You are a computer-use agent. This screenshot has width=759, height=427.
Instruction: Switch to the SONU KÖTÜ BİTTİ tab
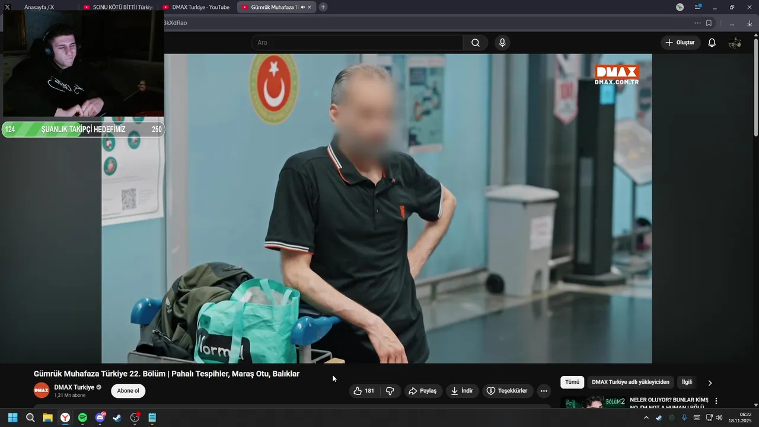(117, 7)
